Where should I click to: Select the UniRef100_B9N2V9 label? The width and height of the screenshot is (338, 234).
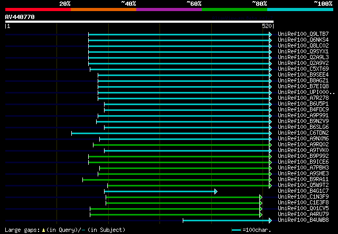click(x=303, y=121)
